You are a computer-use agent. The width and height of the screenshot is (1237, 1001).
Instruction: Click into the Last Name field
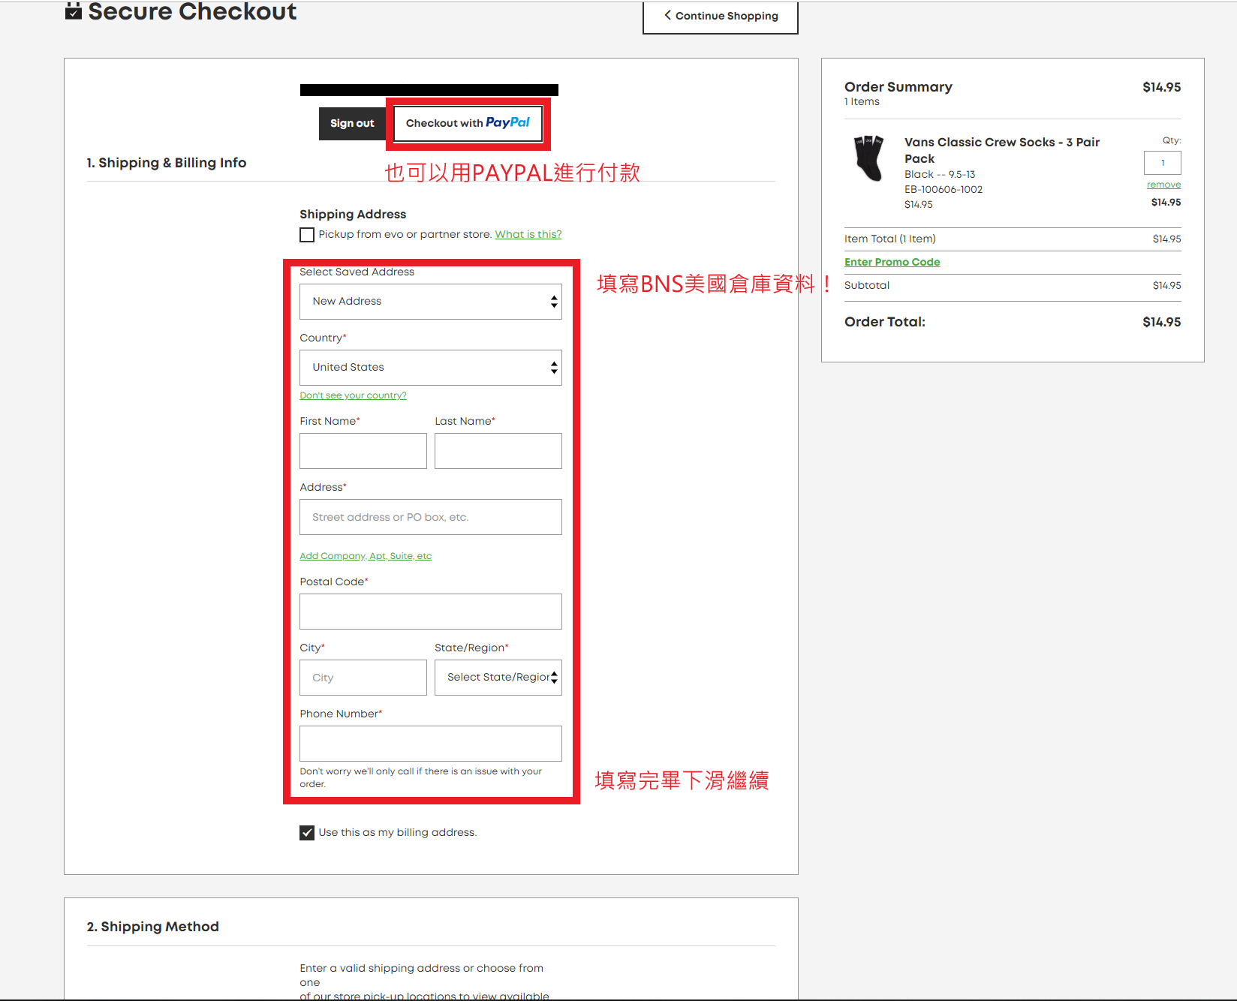(x=498, y=451)
